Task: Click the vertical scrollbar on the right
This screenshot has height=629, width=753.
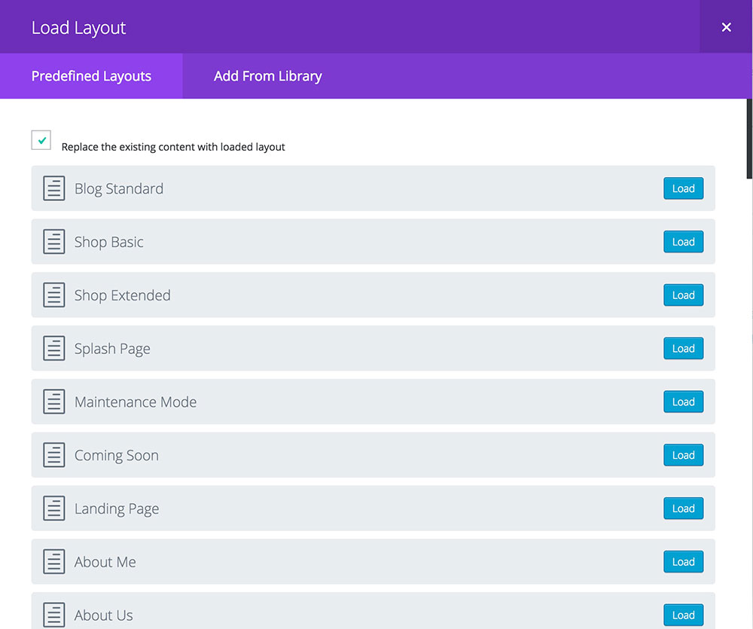Action: coord(749,139)
